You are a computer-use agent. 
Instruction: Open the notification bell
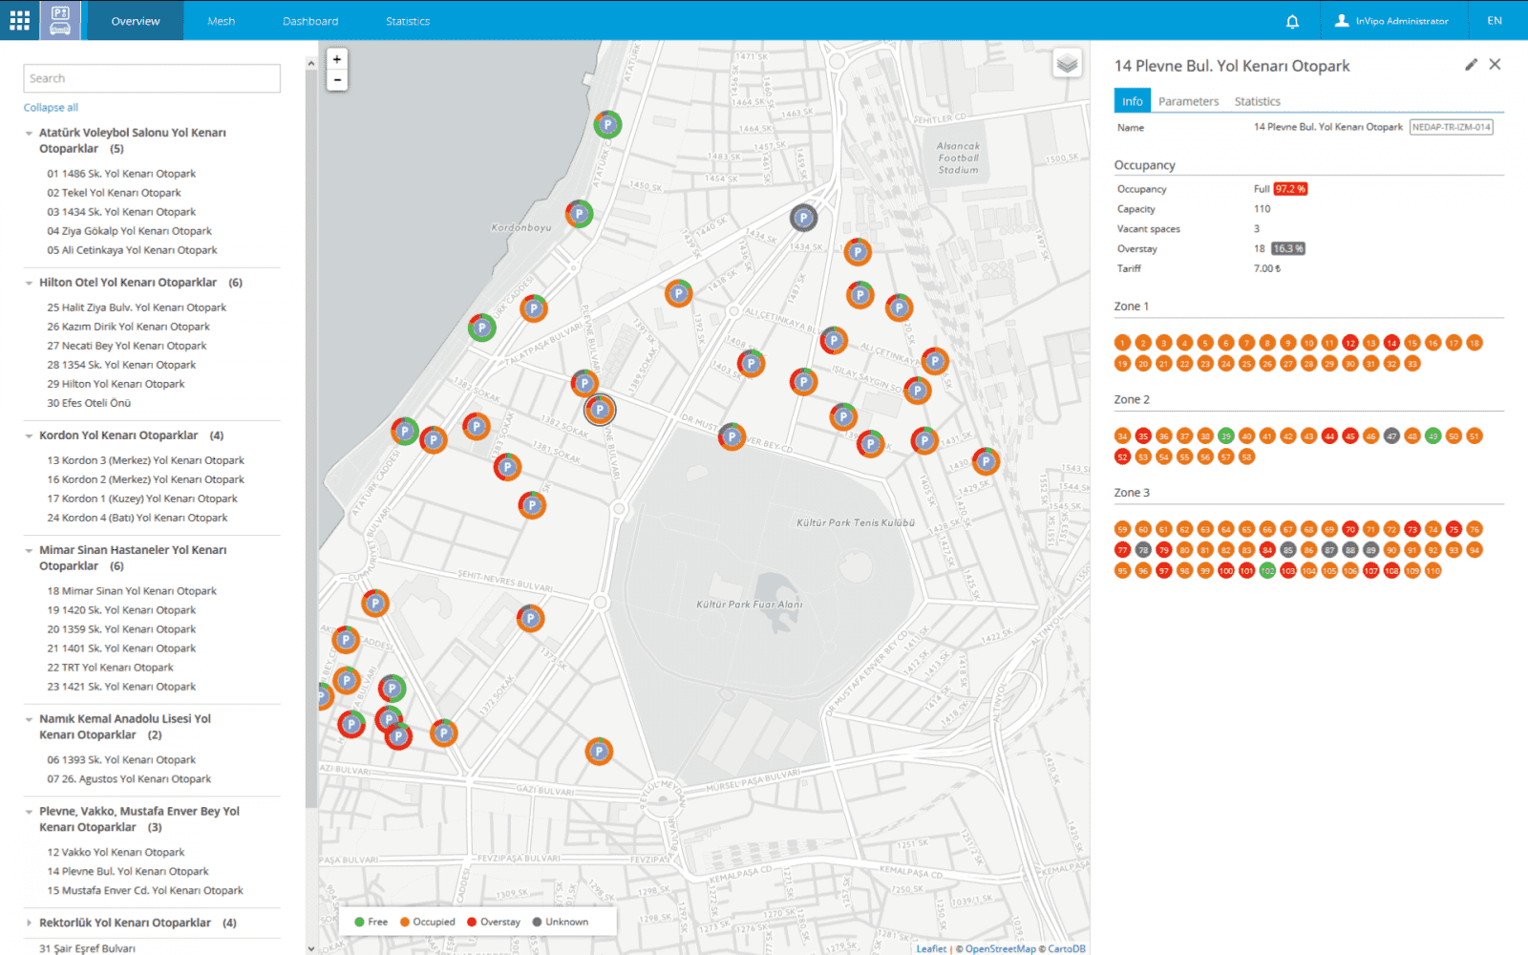point(1292,20)
